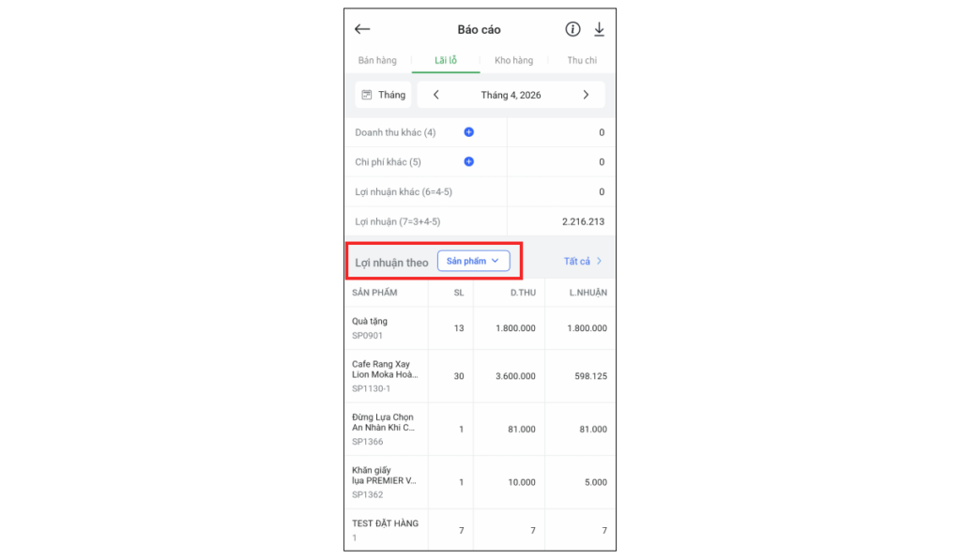Open the Tháng period selector
The height and width of the screenshot is (560, 961).
(x=383, y=95)
